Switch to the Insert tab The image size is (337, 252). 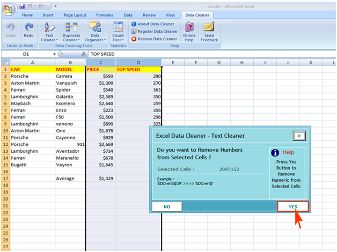coord(48,15)
